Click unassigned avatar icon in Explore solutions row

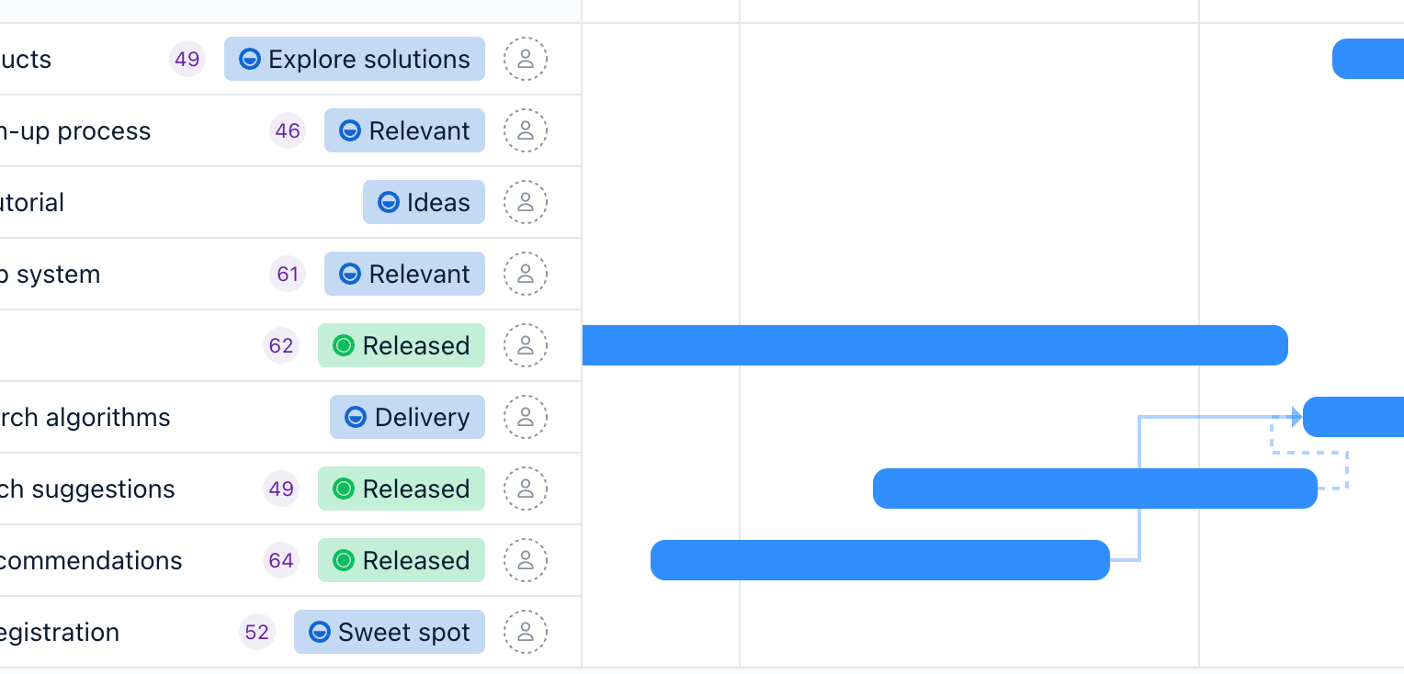pos(525,59)
